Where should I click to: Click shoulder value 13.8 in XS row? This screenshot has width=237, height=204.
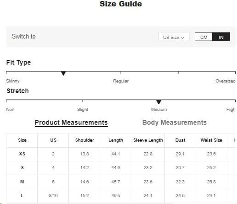coord(85,154)
